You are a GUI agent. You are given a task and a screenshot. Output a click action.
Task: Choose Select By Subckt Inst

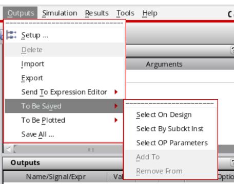tap(170, 129)
